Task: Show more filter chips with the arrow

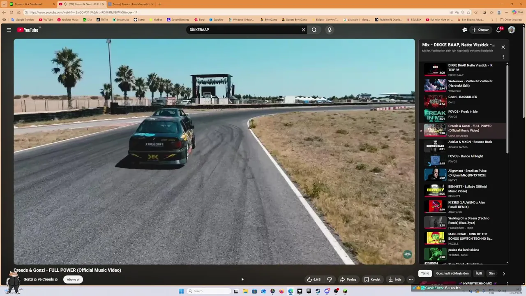Action: coord(504,273)
